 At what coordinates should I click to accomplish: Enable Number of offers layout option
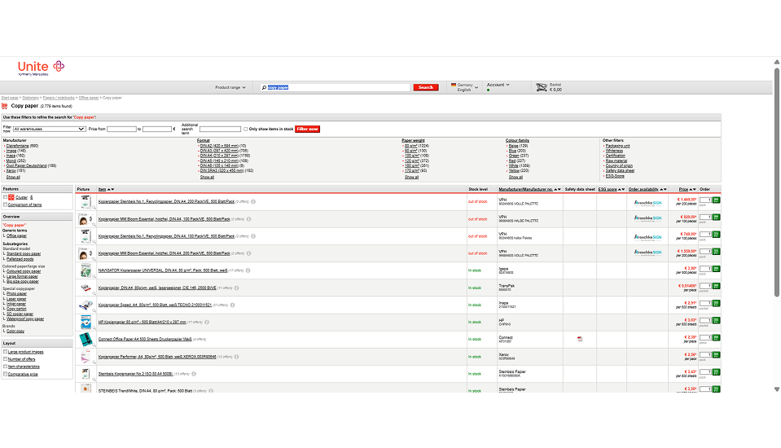[x=6, y=358]
